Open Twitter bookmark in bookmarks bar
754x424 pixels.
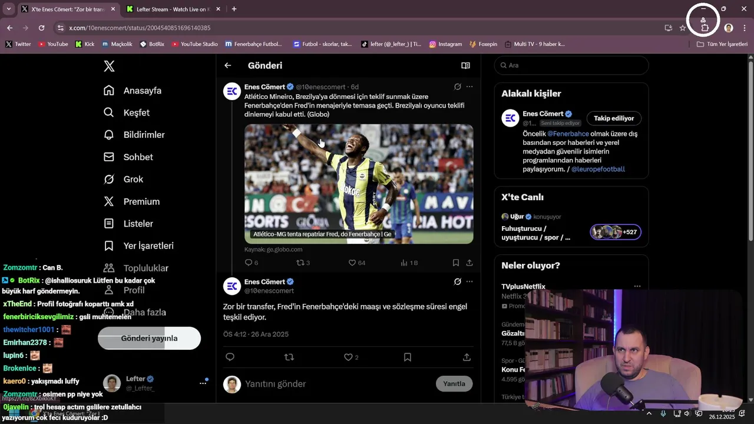click(18, 44)
